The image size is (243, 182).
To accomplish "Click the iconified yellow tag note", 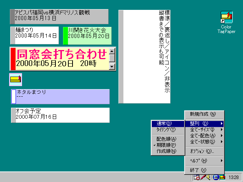I will coord(16,80).
